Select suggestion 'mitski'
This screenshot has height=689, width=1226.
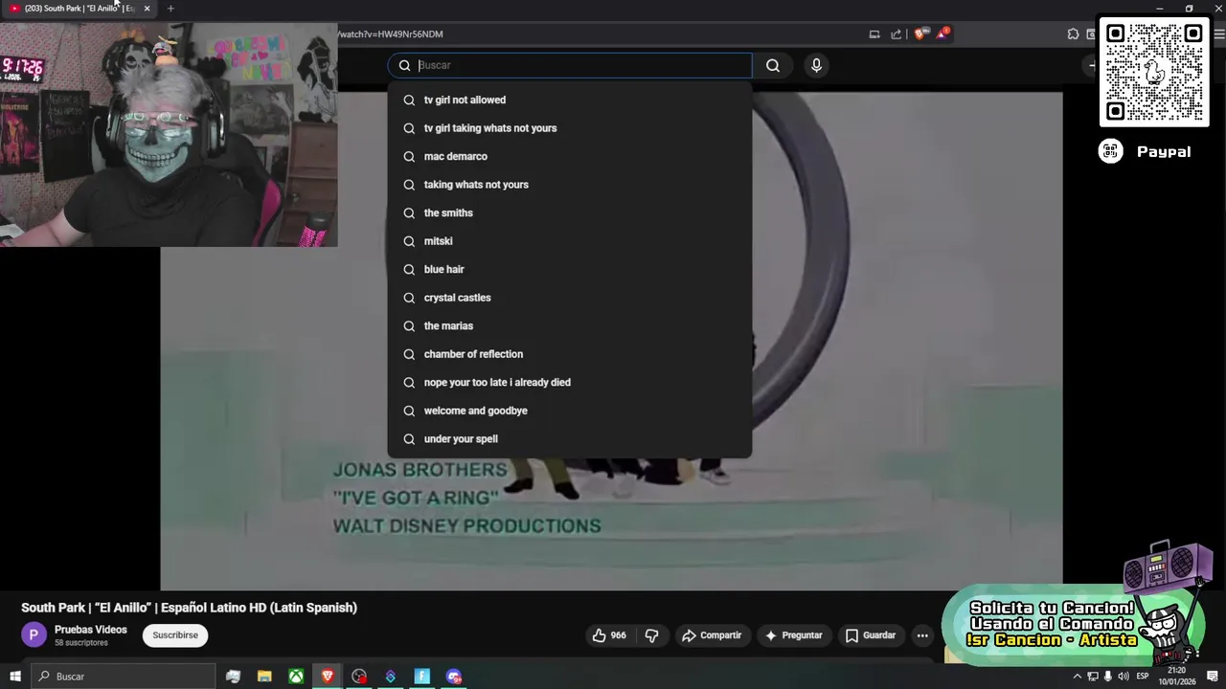[570, 241]
